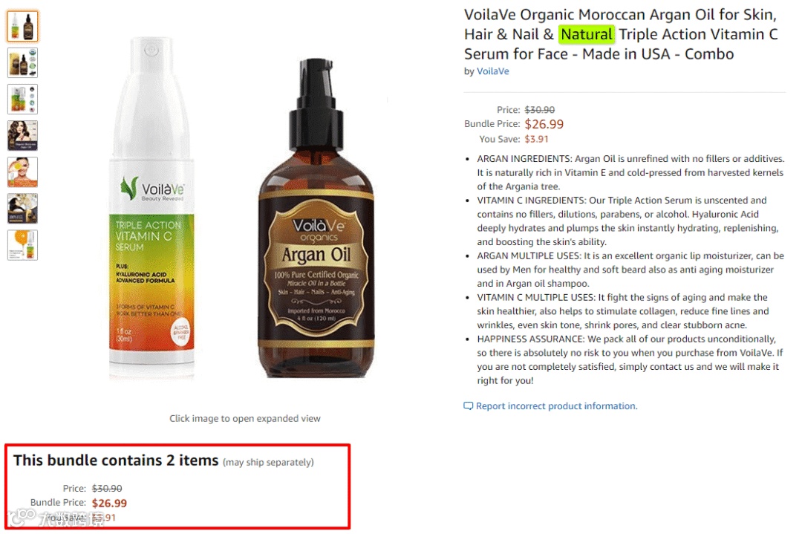Image resolution: width=802 pixels, height=534 pixels.
Task: Click the highlighted word Natural in title
Action: point(587,34)
